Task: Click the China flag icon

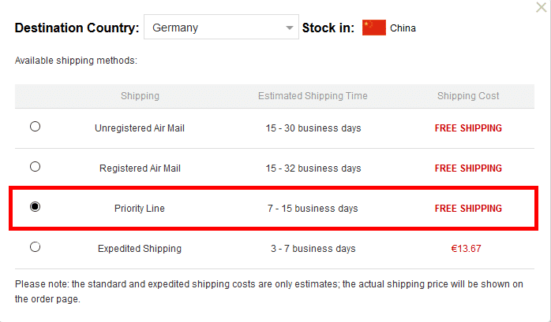Action: click(374, 28)
